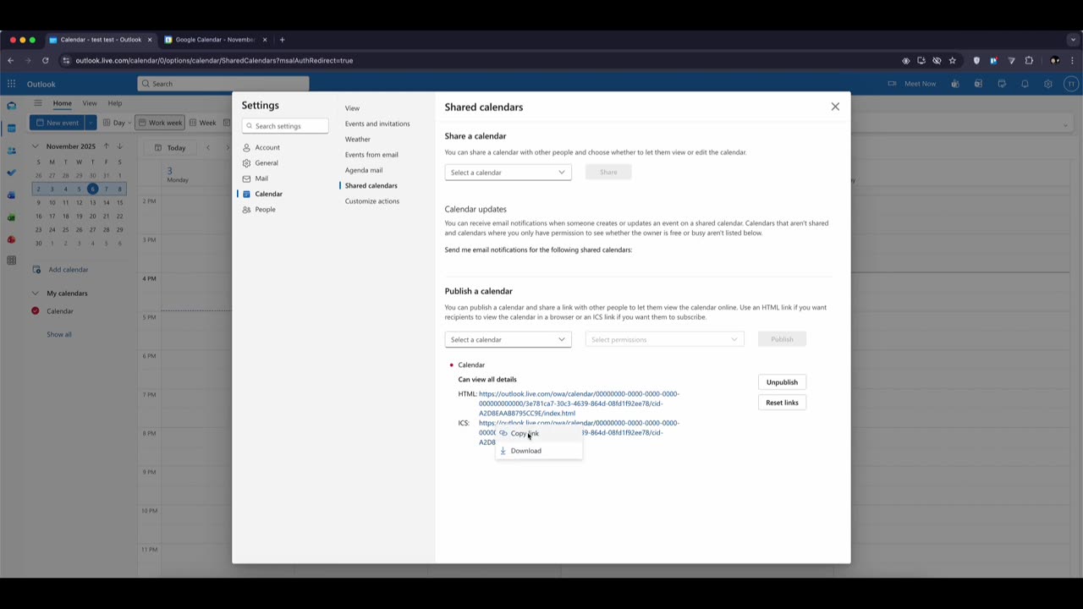Open the Excel app in left rail
Viewport: 1083px width, 609px height.
coord(11,217)
